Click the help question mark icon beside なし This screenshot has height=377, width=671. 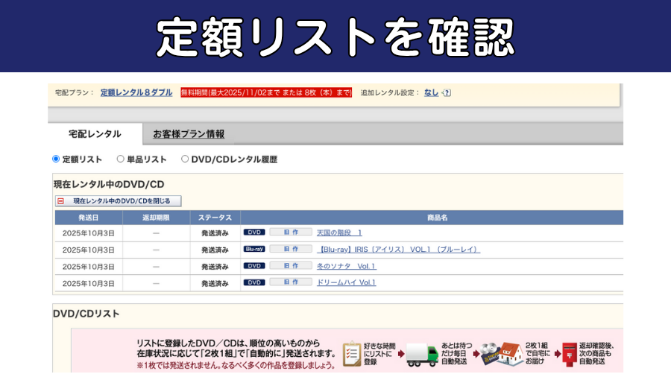coord(447,93)
